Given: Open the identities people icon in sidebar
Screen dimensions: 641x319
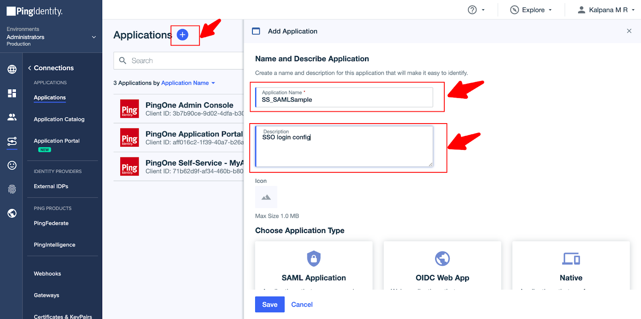Looking at the screenshot, I should click(x=12, y=117).
